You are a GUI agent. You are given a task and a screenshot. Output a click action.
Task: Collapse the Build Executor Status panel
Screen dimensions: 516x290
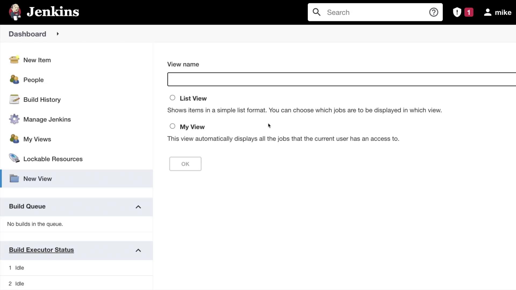(x=138, y=250)
